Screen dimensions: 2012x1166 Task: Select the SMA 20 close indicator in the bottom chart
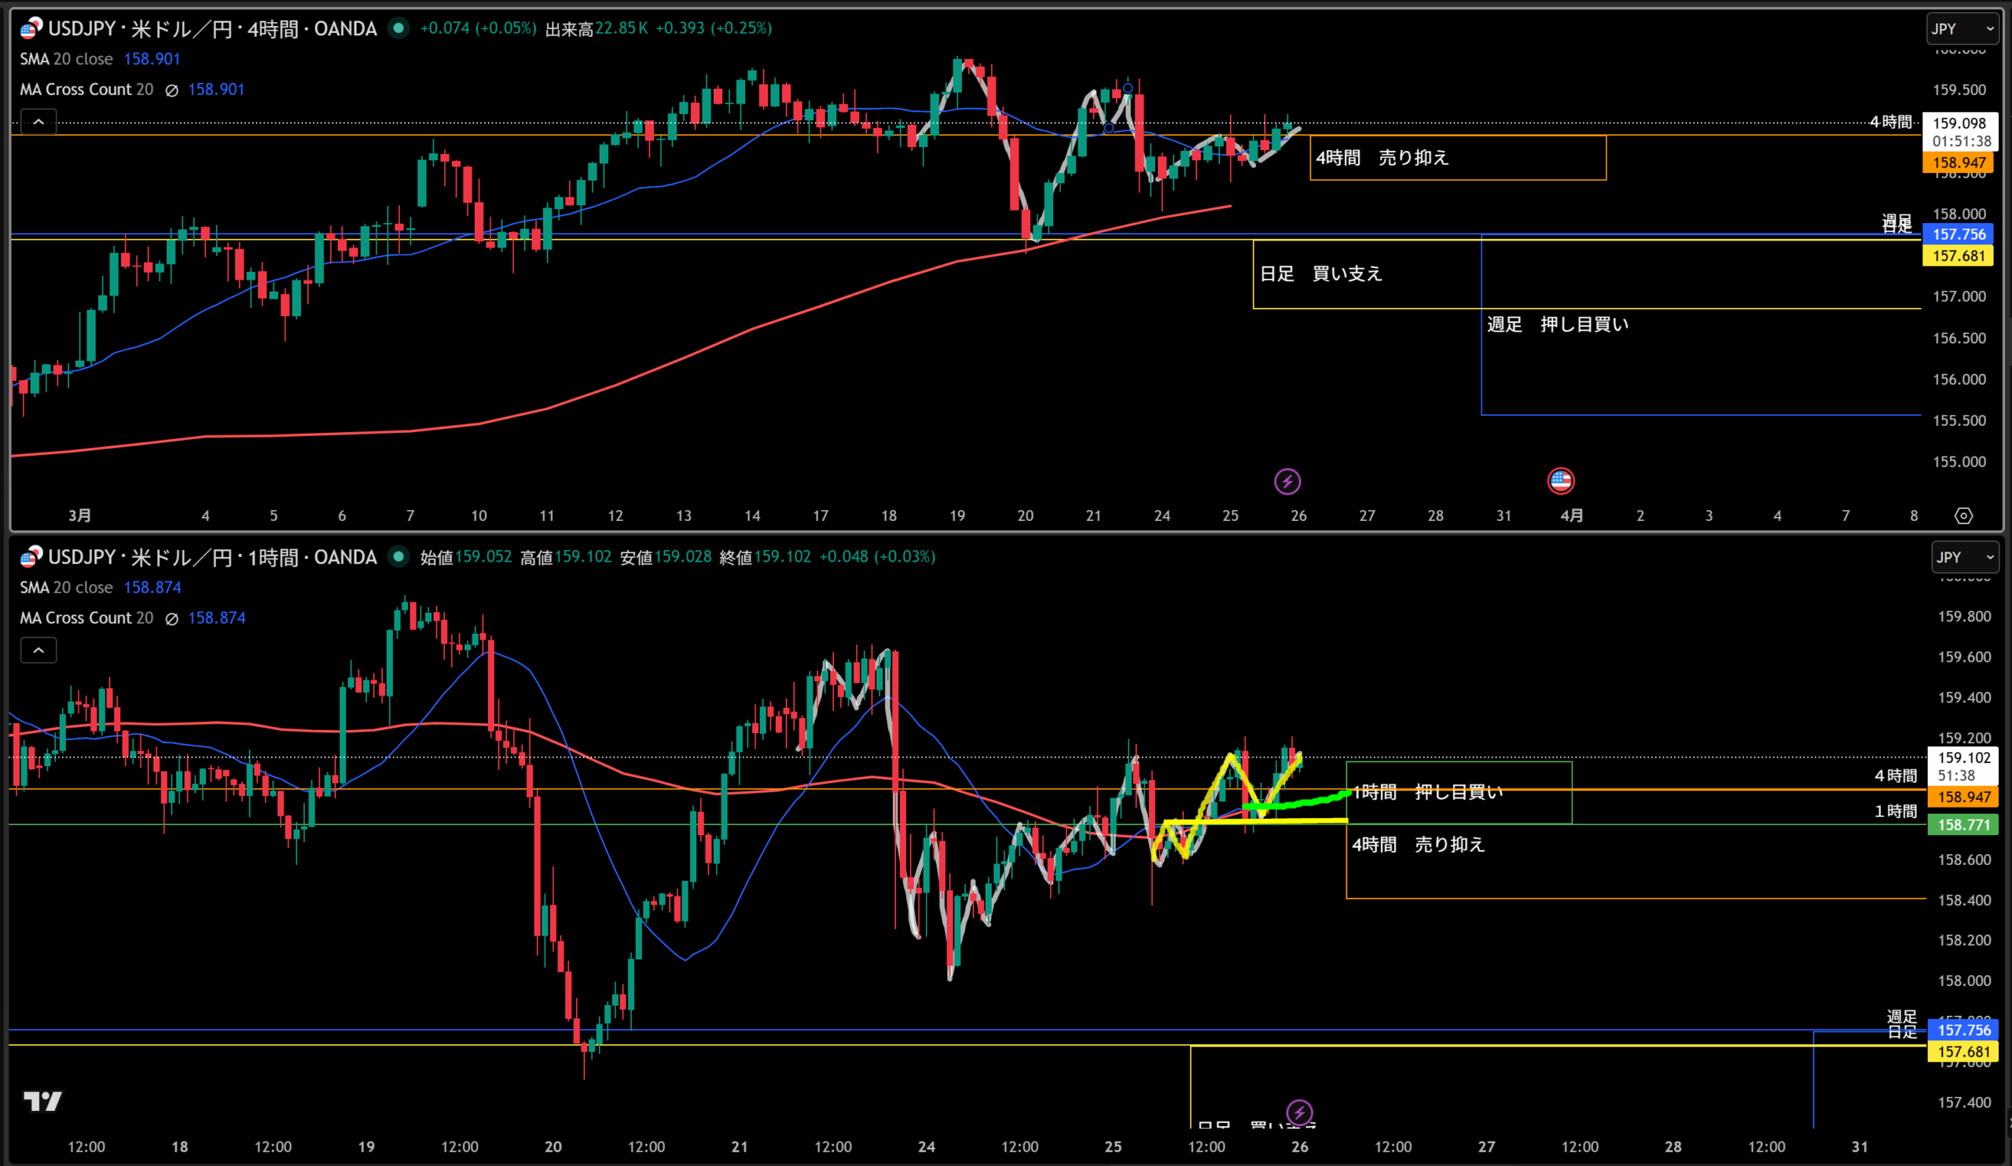tap(66, 588)
